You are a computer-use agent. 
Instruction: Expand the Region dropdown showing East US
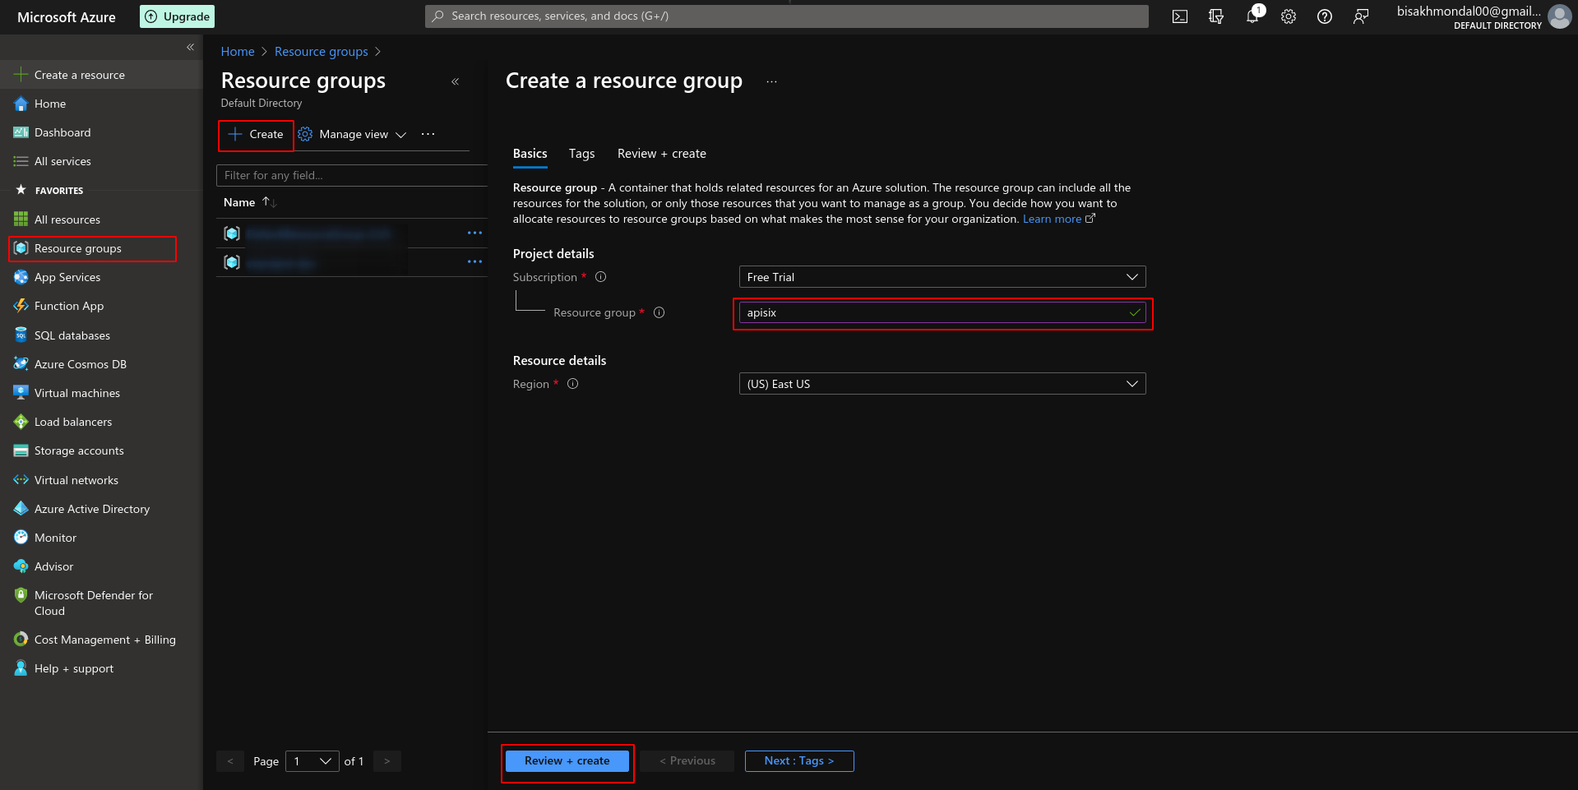pyautogui.click(x=942, y=384)
